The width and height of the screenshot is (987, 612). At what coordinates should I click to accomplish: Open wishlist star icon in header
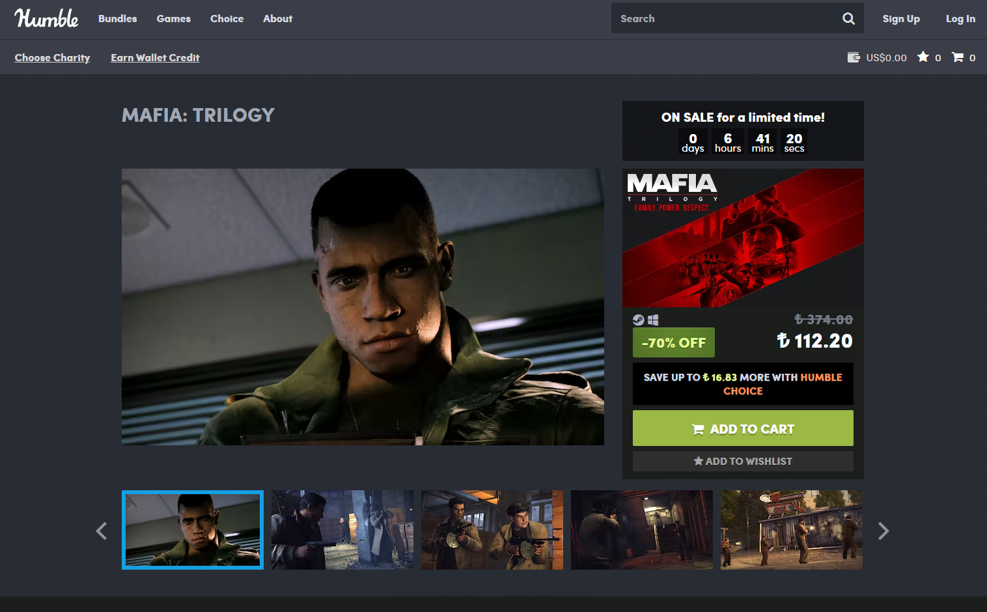pyautogui.click(x=923, y=57)
